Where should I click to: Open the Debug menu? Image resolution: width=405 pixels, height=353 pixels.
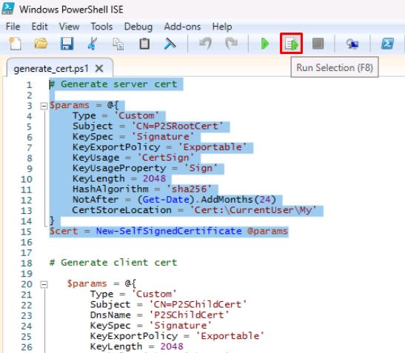click(x=138, y=27)
